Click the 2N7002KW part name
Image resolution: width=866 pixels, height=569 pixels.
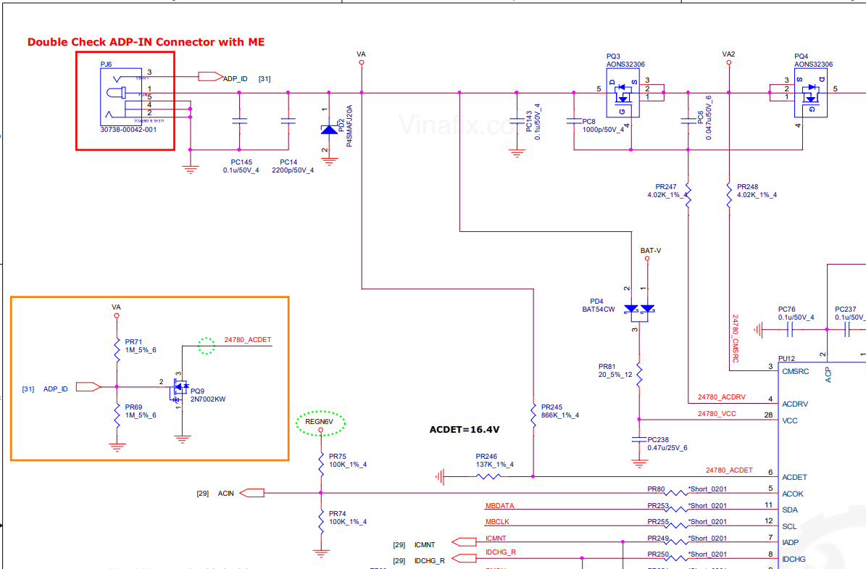(x=208, y=399)
